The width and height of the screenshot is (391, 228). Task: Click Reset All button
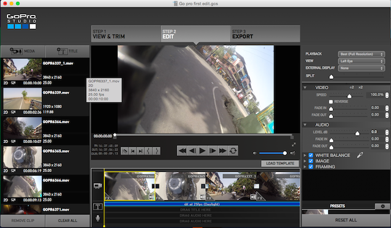tap(345, 220)
